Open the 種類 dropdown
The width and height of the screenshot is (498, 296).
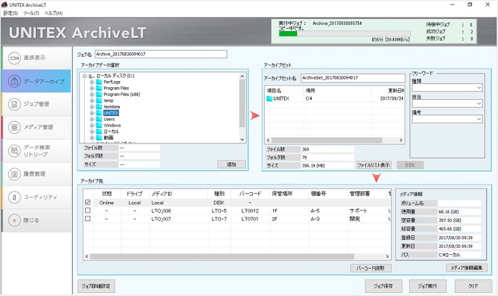click(x=447, y=88)
